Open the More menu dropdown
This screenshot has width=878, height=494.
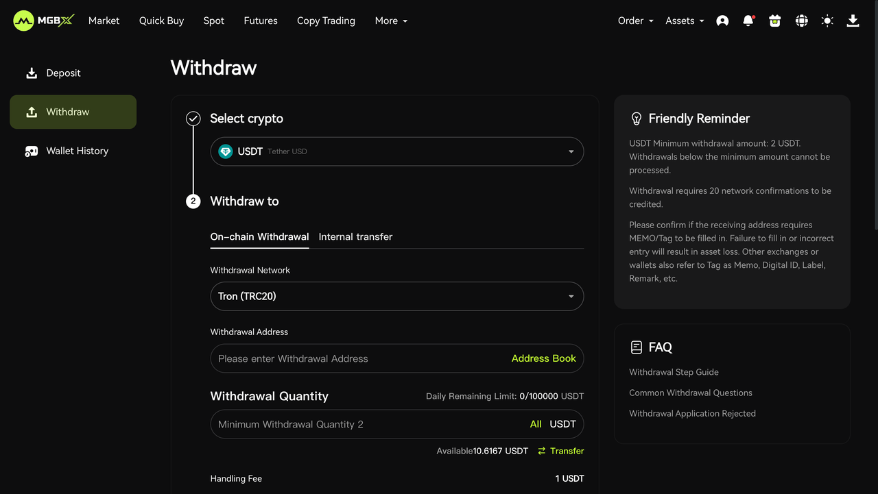[391, 21]
